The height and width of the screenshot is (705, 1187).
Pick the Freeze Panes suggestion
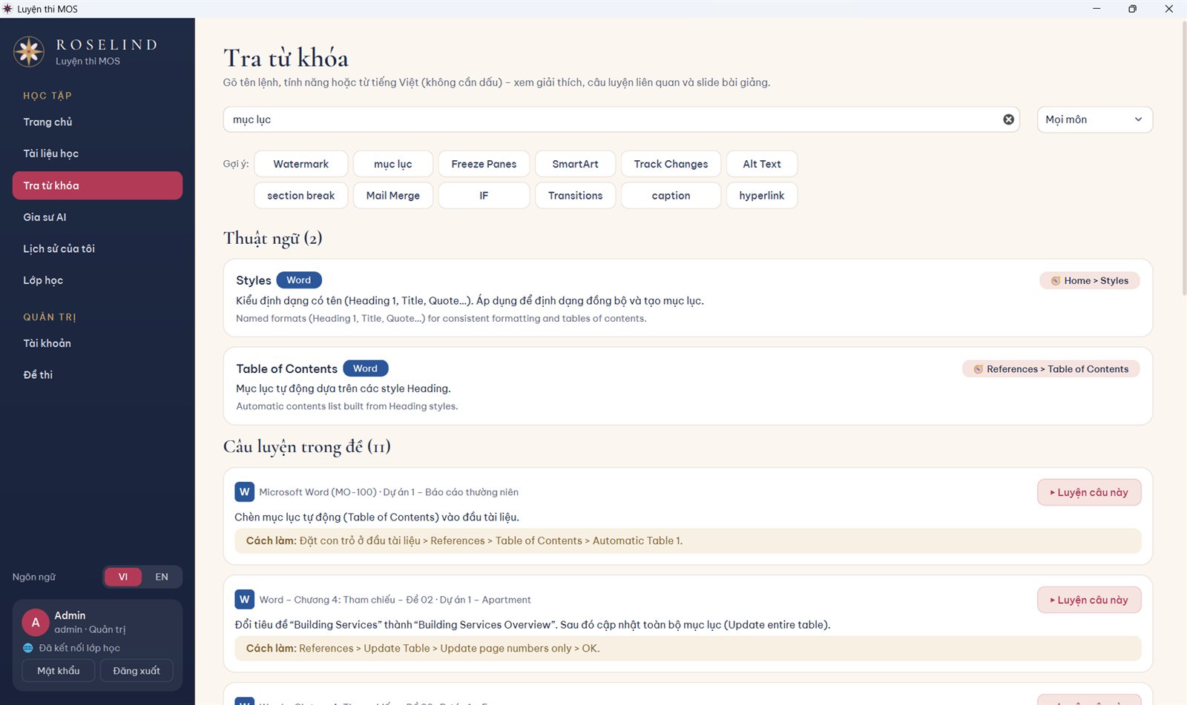point(484,164)
